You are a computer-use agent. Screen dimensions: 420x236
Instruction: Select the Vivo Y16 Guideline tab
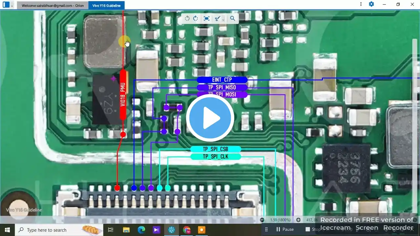pyautogui.click(x=106, y=6)
